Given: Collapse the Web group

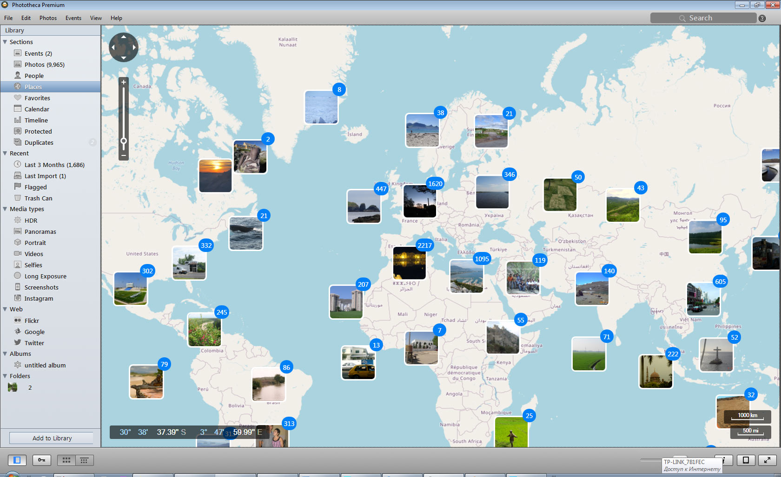Looking at the screenshot, I should click(5, 309).
